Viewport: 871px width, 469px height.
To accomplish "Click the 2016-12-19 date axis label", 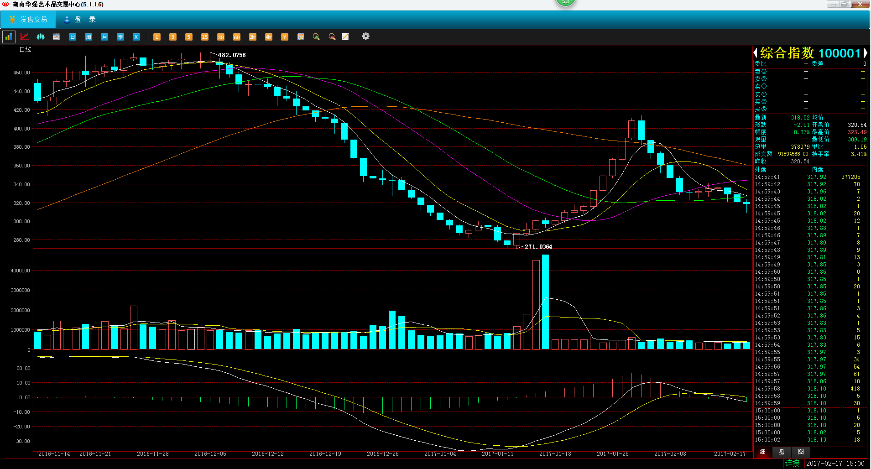I will coord(325,454).
